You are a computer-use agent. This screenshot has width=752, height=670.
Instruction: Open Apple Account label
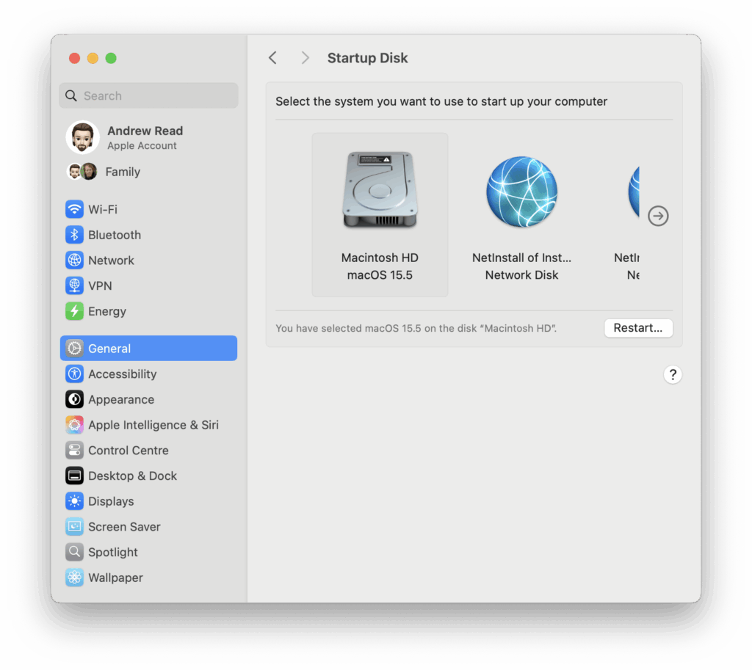[142, 146]
